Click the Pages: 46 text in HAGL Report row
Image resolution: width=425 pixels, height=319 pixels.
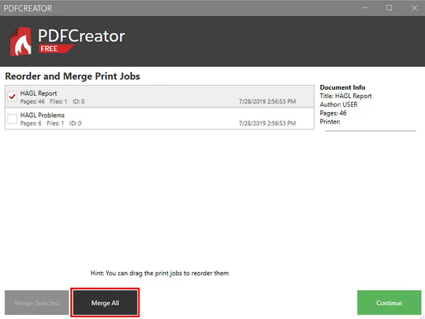(x=33, y=101)
